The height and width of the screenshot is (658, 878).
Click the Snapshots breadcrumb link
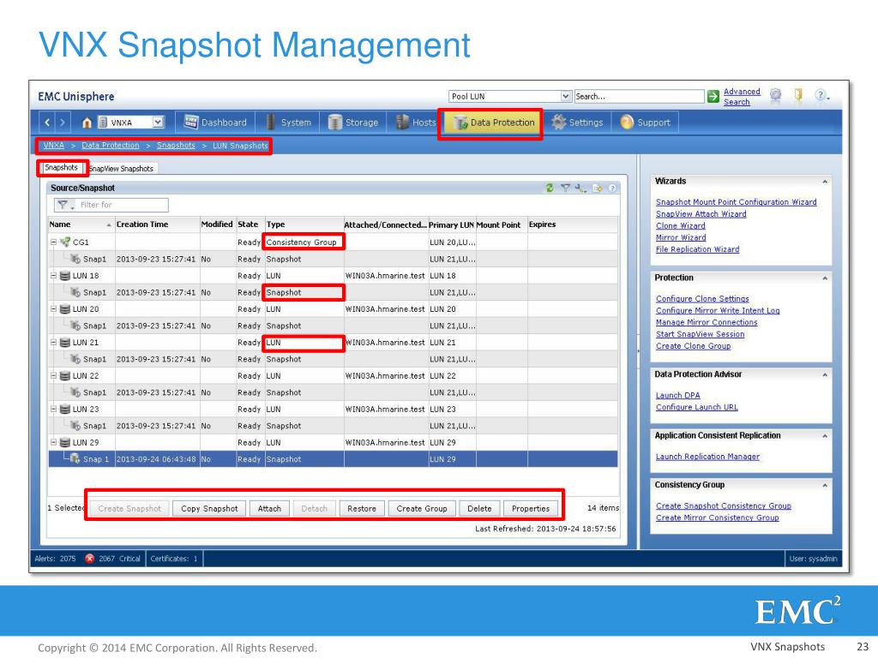[176, 146]
